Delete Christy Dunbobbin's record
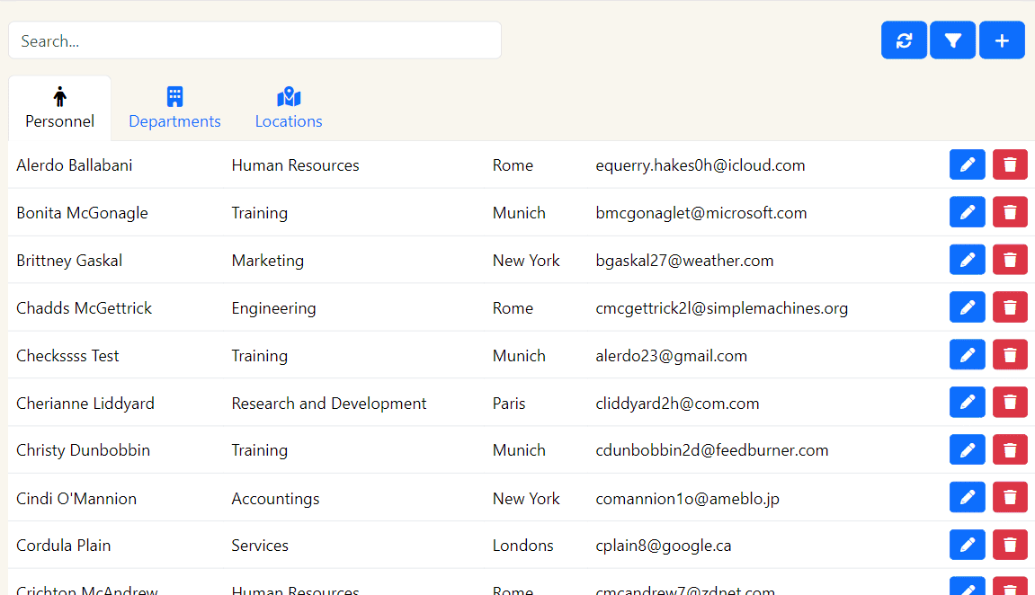 [1010, 450]
